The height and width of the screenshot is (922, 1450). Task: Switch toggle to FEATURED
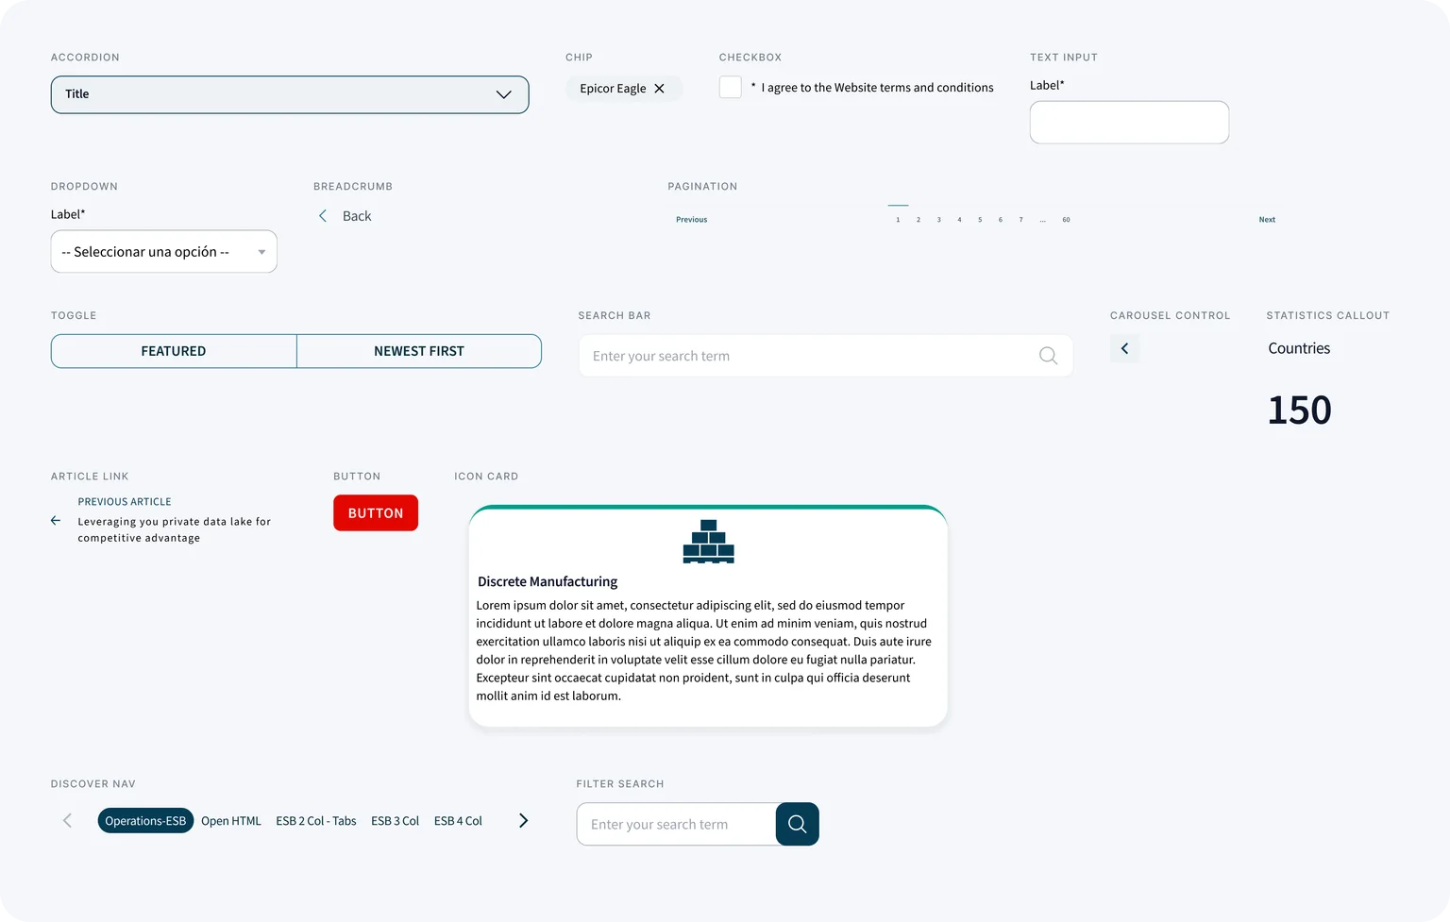click(174, 351)
